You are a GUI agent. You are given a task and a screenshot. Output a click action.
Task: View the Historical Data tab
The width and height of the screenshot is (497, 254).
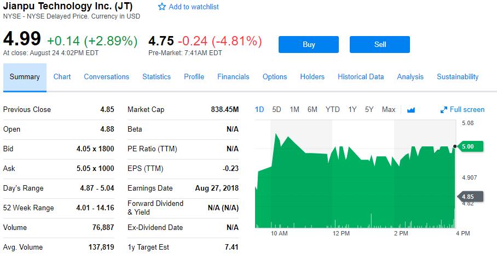pos(361,77)
